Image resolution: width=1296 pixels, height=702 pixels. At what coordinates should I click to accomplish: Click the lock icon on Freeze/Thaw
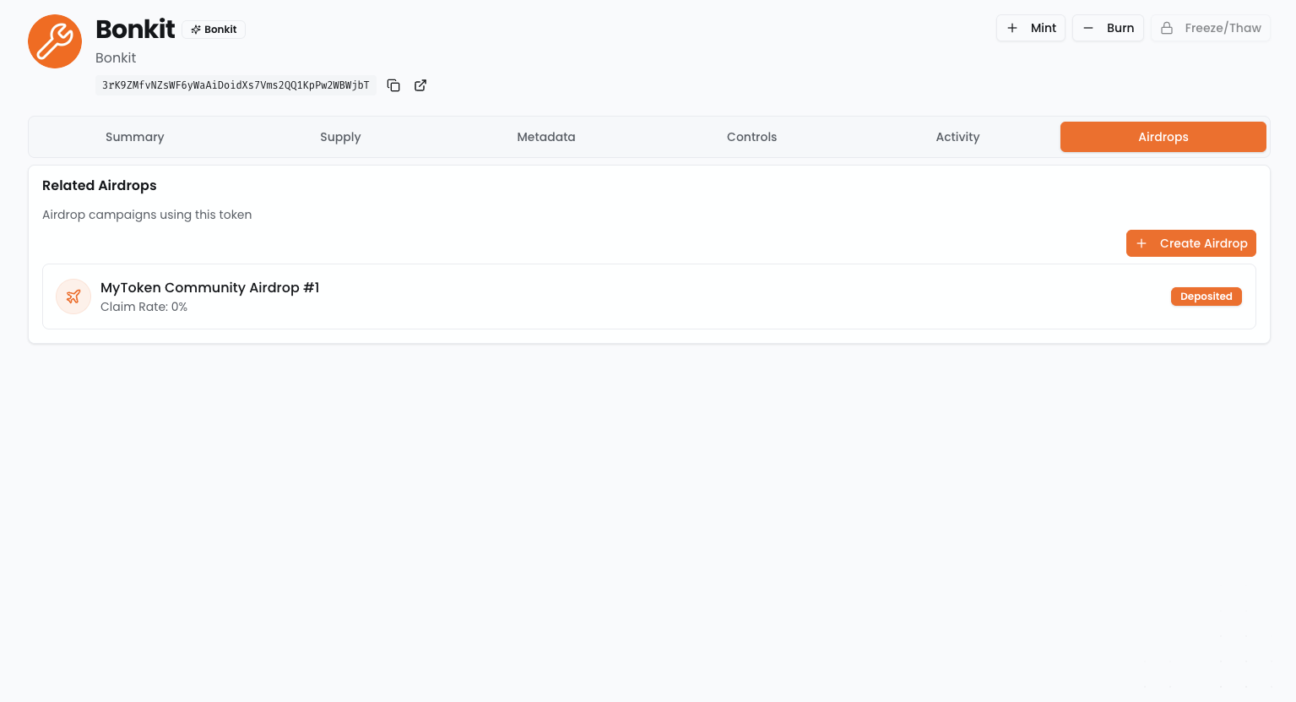1167,28
